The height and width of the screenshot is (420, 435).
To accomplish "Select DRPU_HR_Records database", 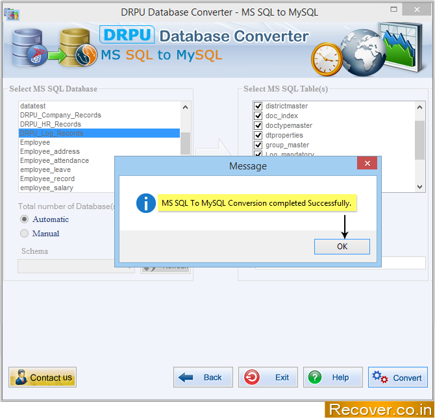I will point(99,124).
